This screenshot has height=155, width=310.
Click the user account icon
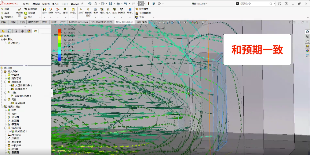pos(280,4)
